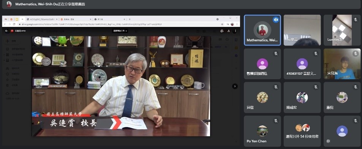The width and height of the screenshot is (362, 149).
Task: Open a new browser tab with plus
Action: 130,19
